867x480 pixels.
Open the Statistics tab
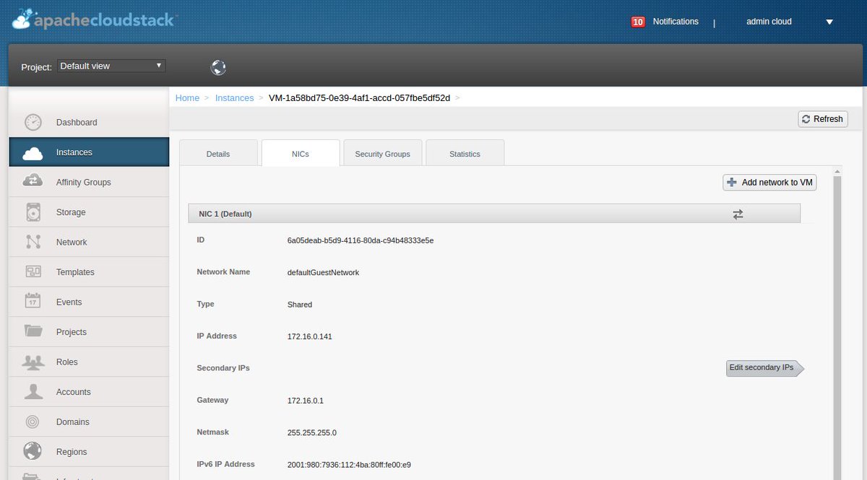(465, 153)
